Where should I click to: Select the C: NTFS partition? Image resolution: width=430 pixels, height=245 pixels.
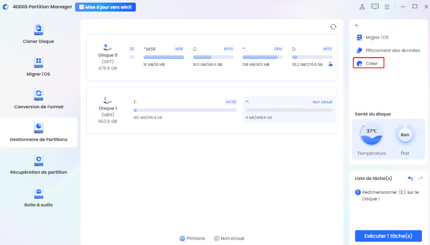point(213,57)
